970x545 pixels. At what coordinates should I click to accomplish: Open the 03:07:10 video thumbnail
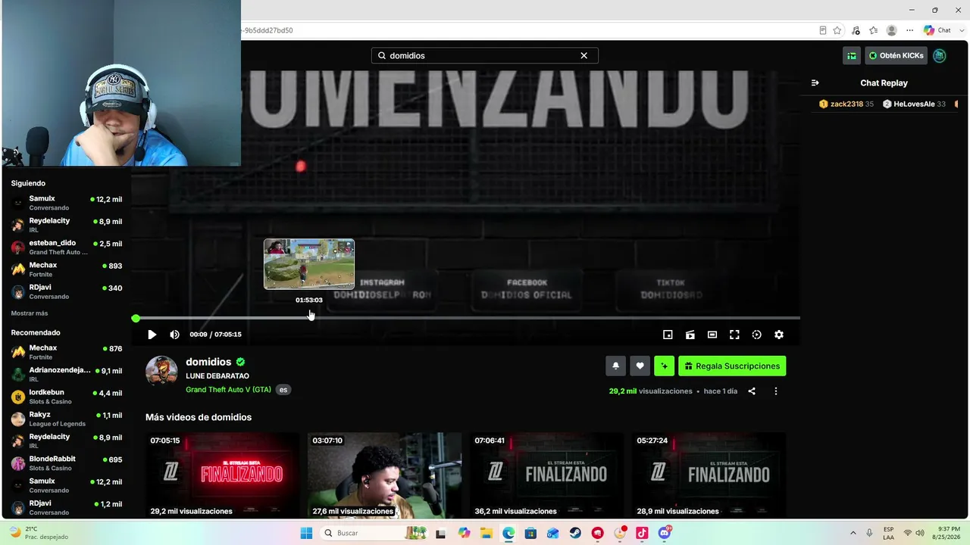384,475
